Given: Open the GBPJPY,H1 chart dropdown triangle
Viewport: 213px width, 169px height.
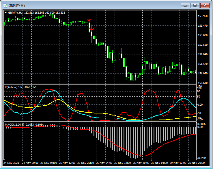Looking at the screenshot, I should 6,13.
